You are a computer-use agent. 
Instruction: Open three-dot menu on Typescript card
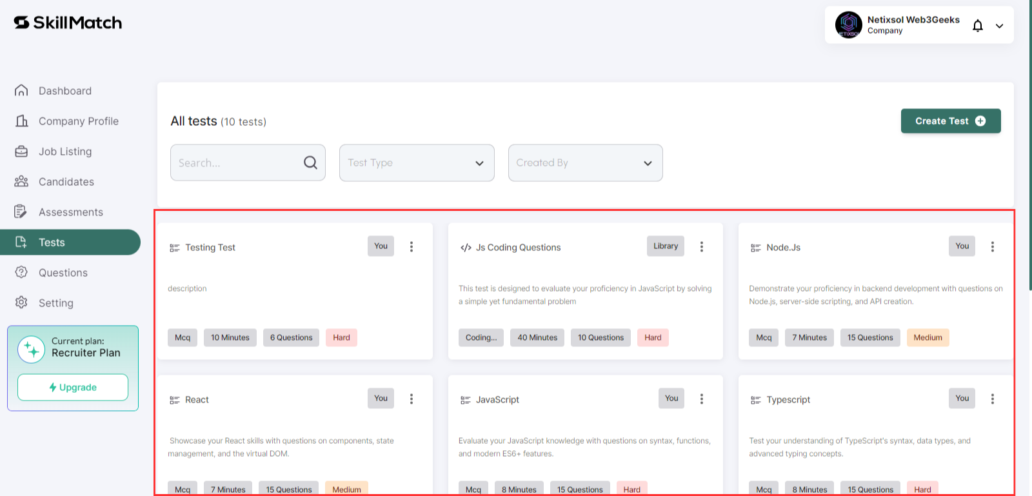click(993, 399)
